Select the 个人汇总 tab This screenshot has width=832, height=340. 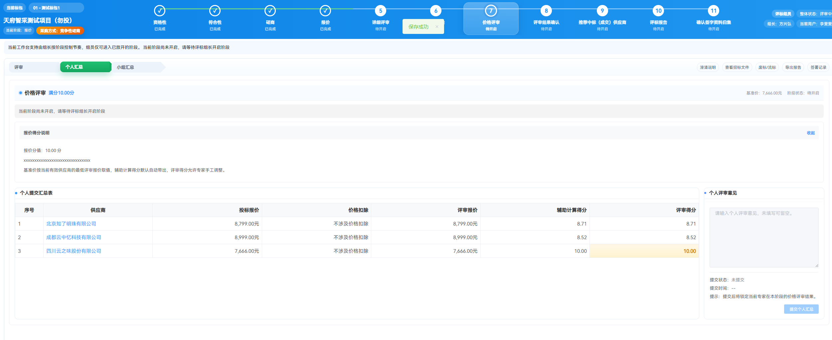[x=85, y=67]
